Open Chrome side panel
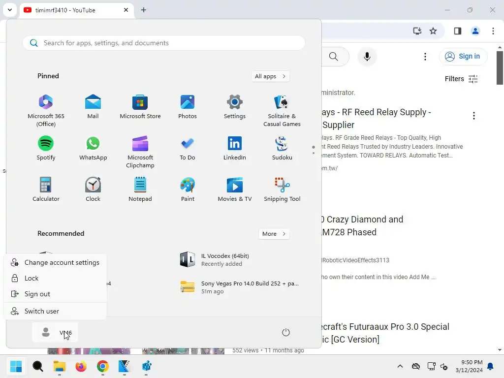 pyautogui.click(x=457, y=31)
